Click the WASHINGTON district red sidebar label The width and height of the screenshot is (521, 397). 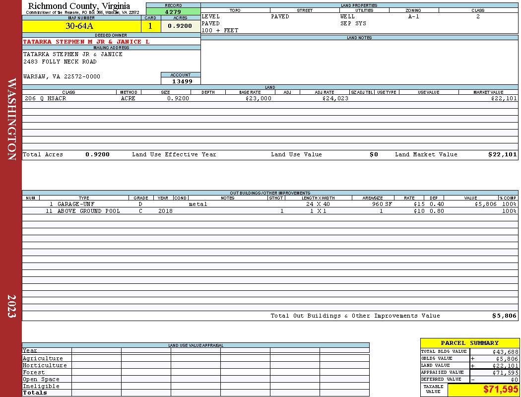(11, 119)
